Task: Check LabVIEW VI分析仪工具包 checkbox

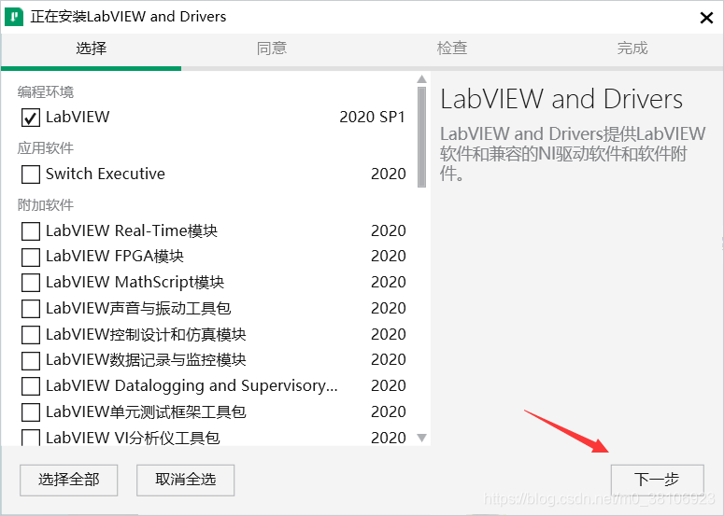Action: point(31,438)
